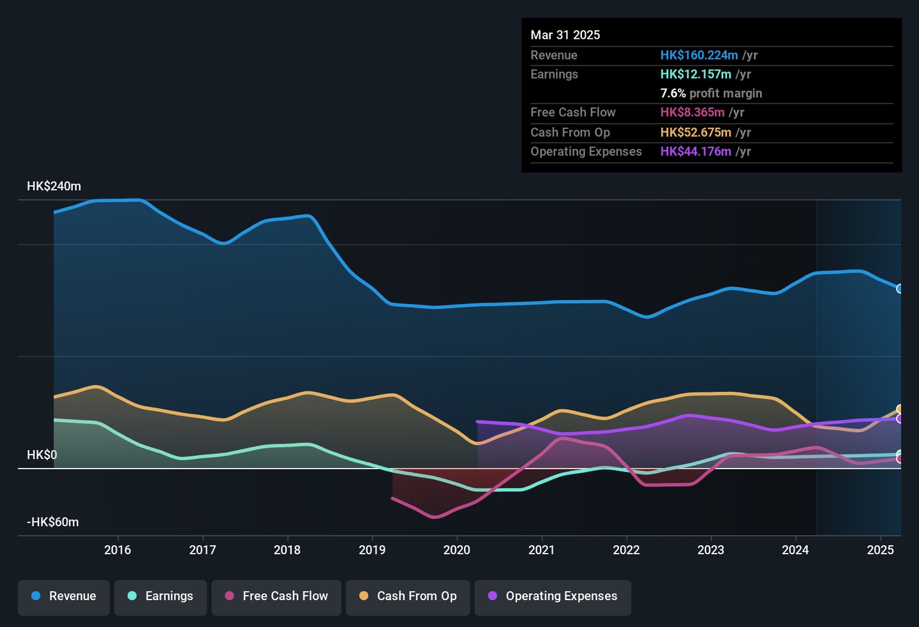
Task: Select the 2022 x-axis label
Action: point(626,550)
